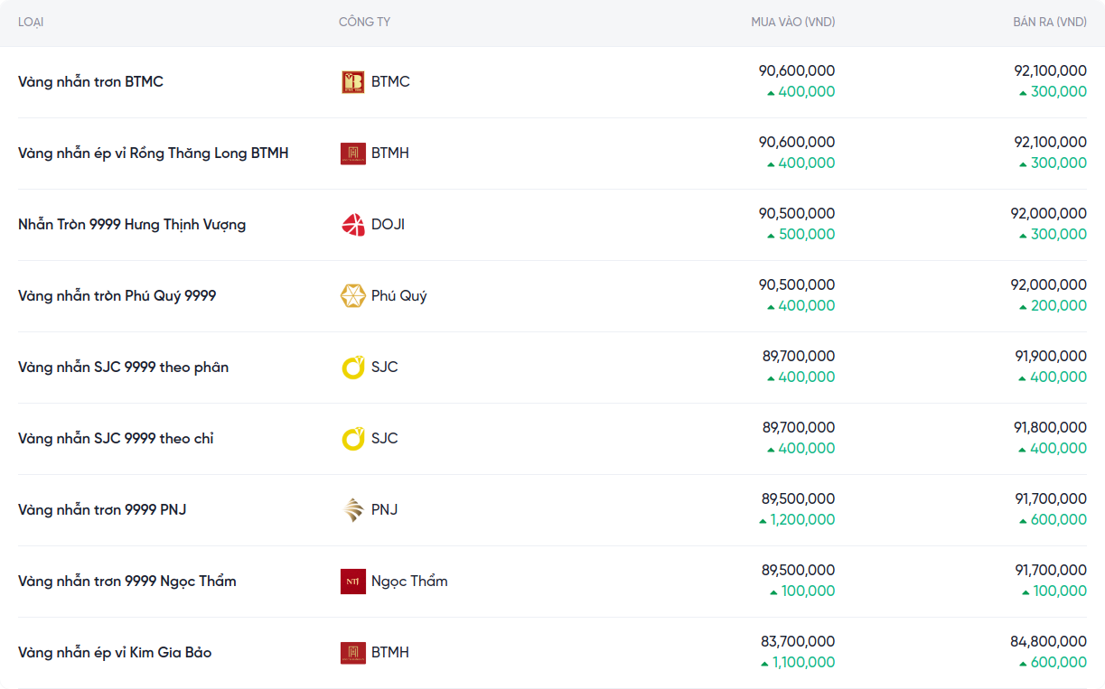Click BTMH logo in Kim Gia Bảo row
The image size is (1105, 689).
[352, 653]
